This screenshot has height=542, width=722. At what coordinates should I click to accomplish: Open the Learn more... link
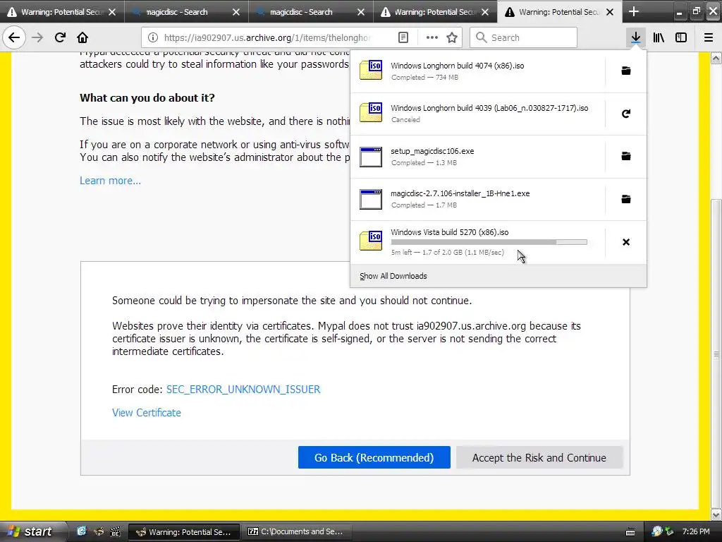point(110,181)
